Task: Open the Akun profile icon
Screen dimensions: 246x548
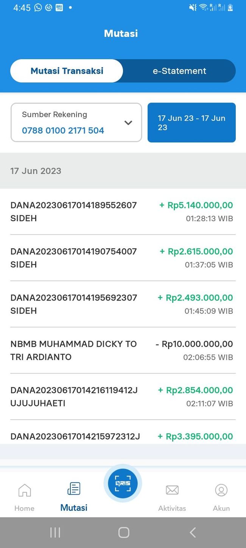Action: pos(221,490)
